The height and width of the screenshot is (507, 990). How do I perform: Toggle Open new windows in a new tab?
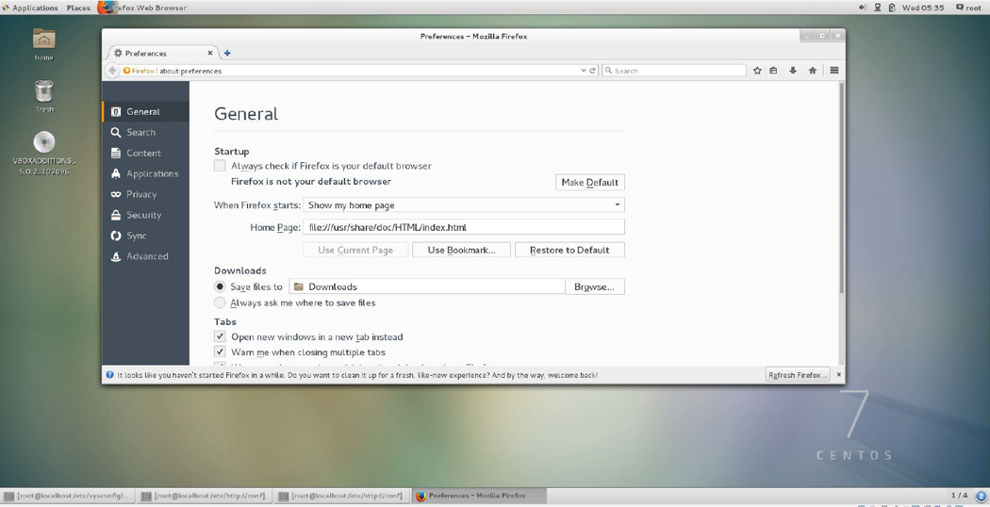[220, 336]
